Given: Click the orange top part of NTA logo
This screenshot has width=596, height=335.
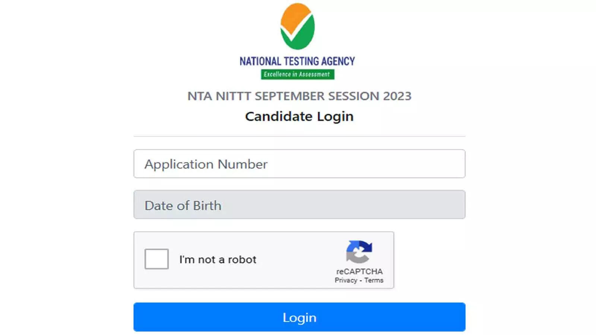Looking at the screenshot, I should click(292, 15).
